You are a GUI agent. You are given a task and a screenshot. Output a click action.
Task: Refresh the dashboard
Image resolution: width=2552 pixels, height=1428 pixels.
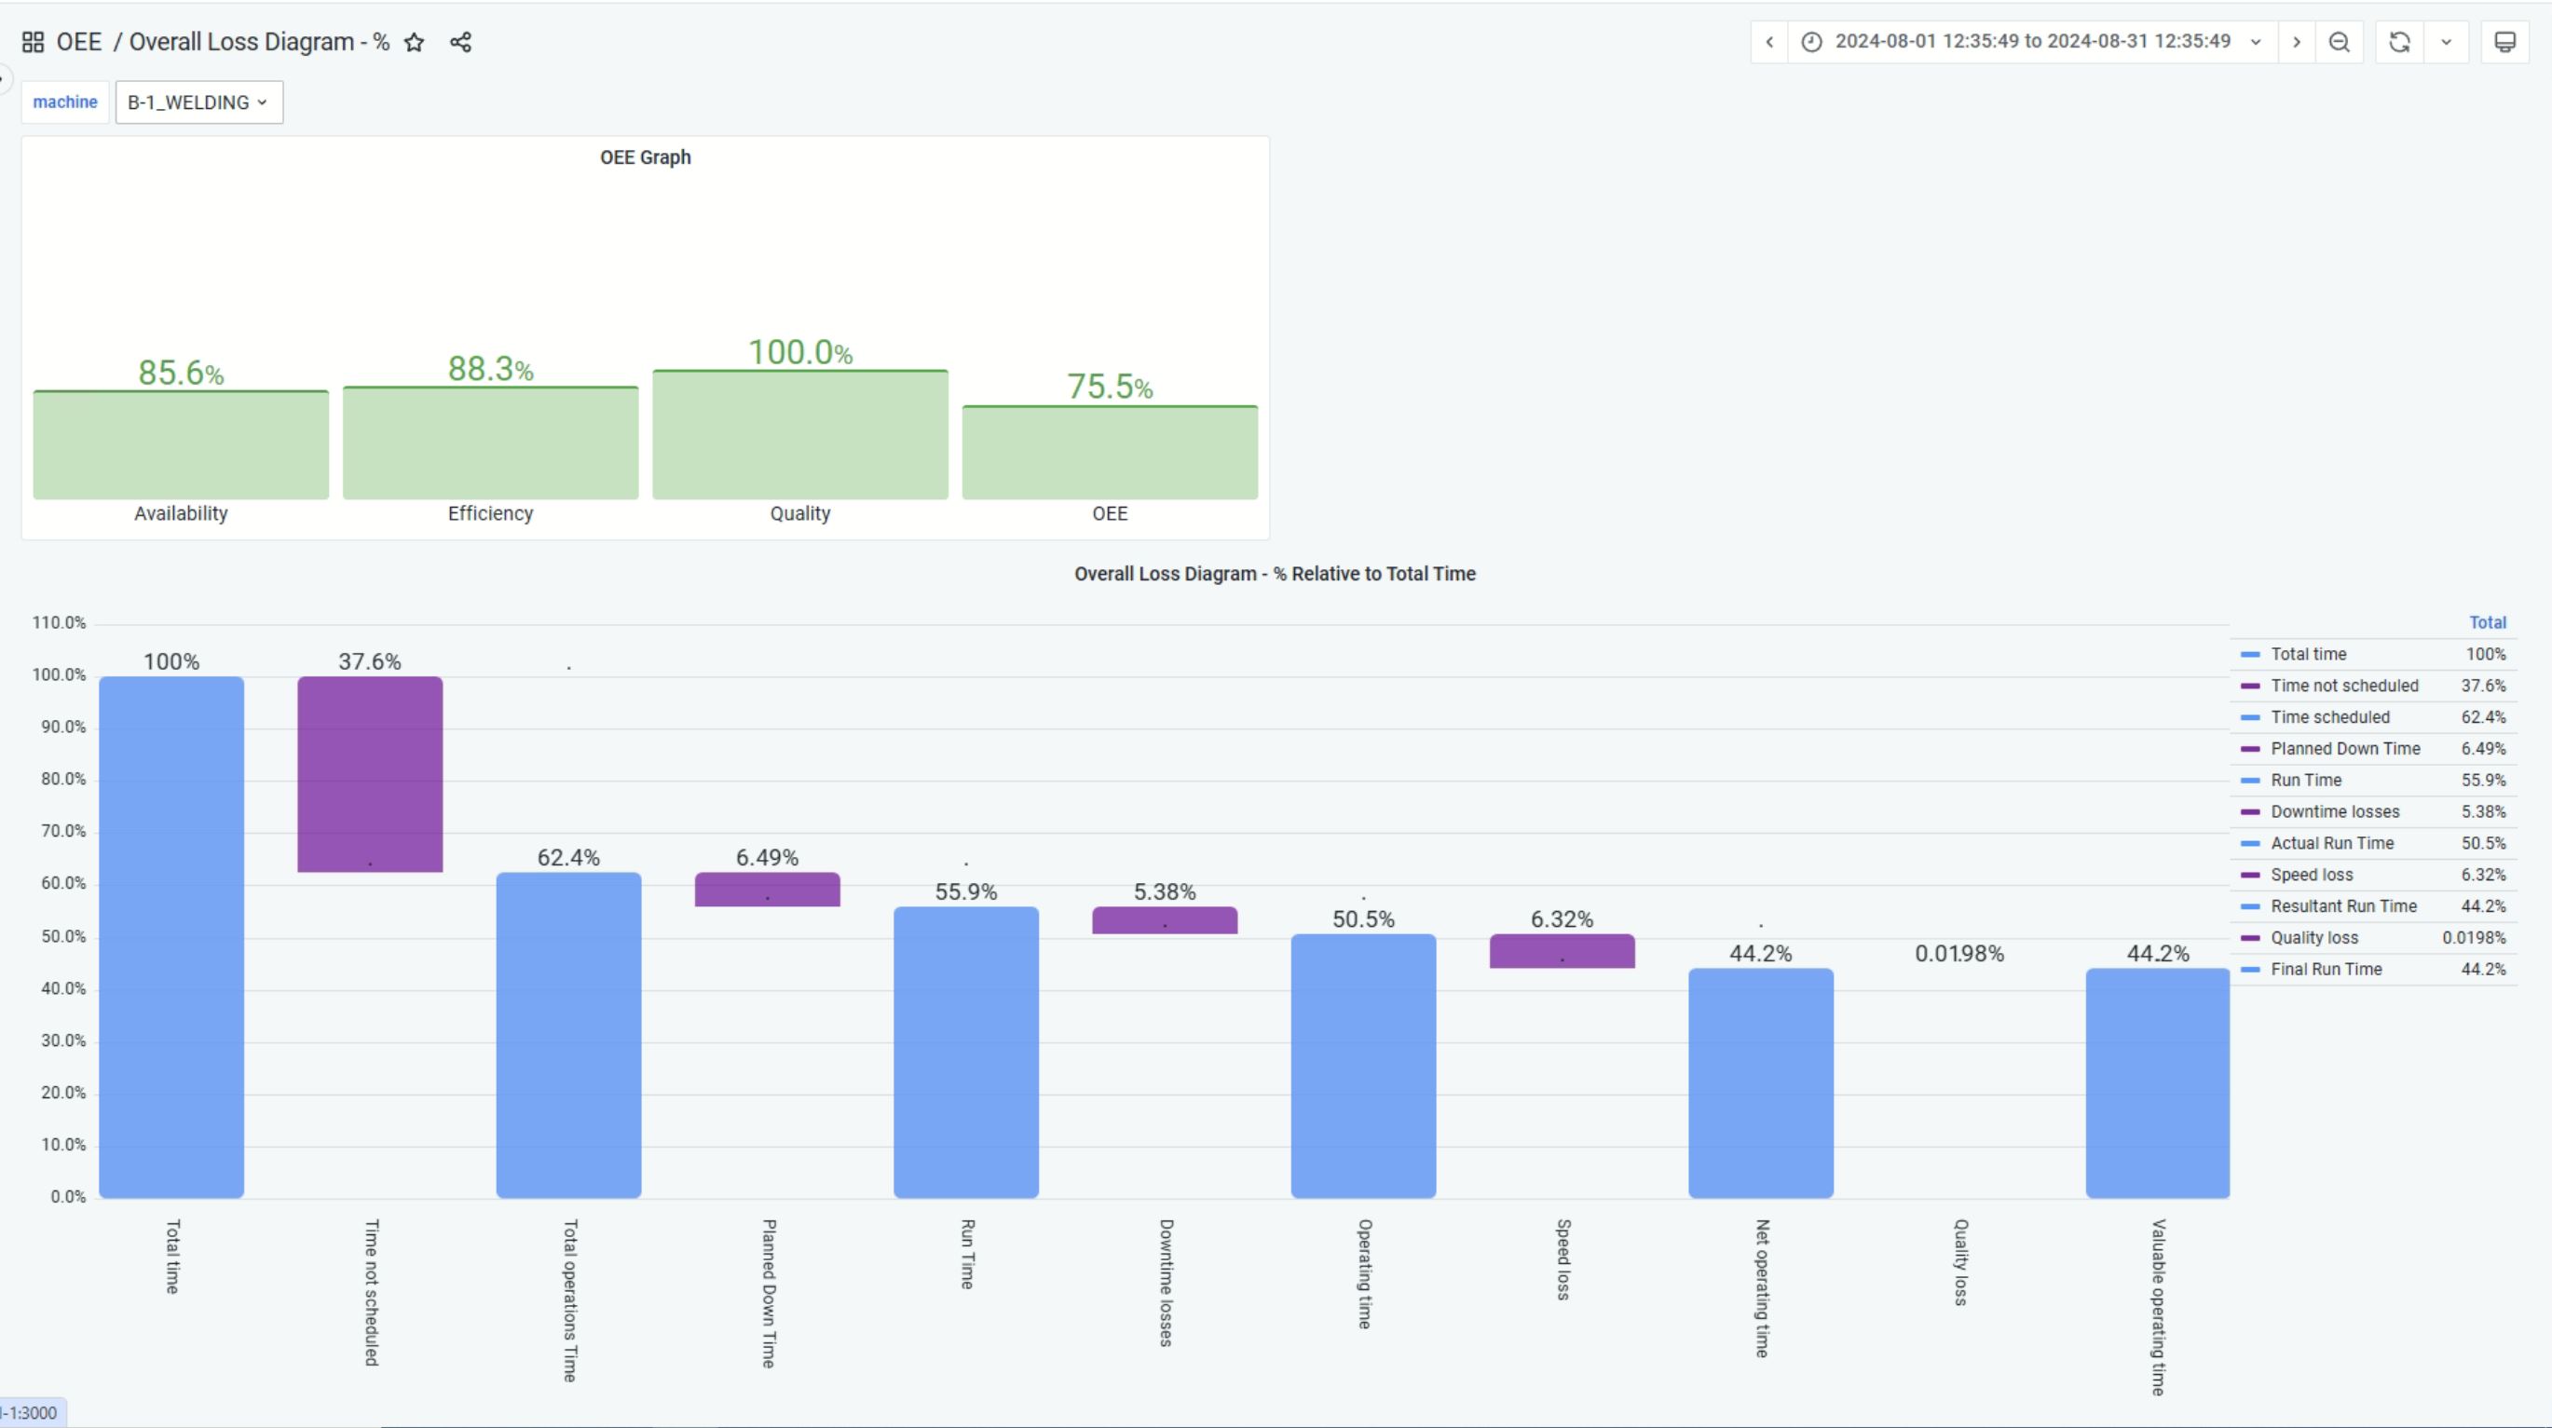point(2399,42)
